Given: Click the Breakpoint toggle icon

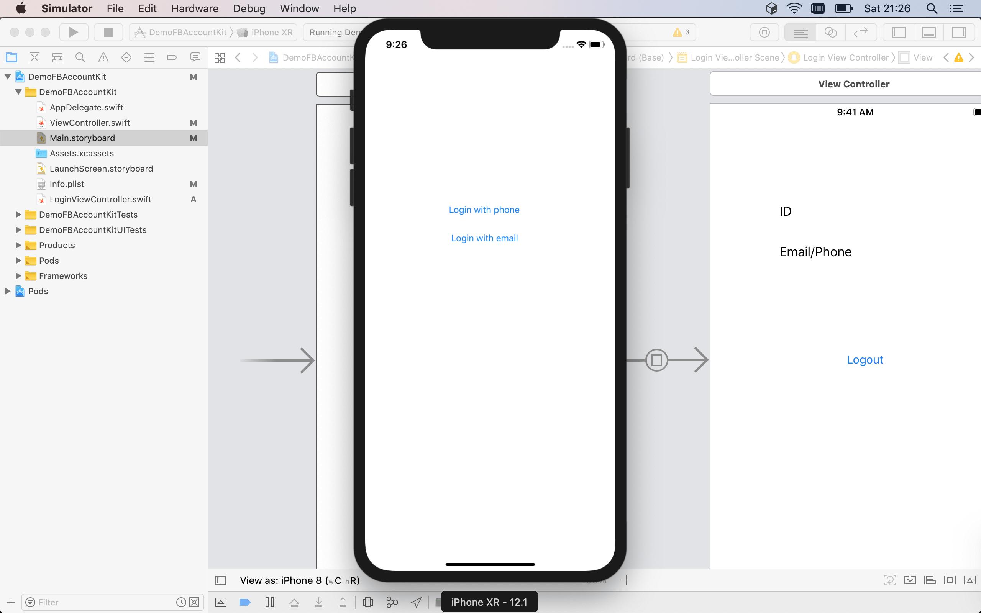Looking at the screenshot, I should coord(244,602).
